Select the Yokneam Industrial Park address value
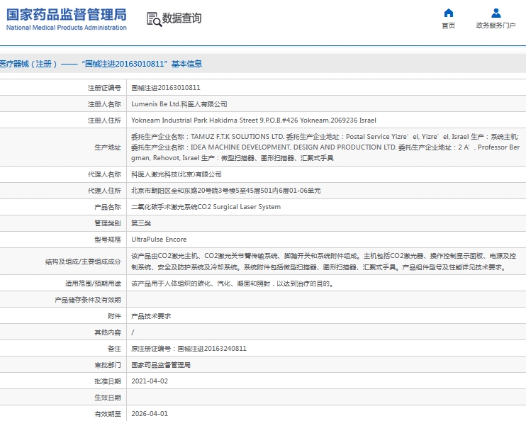526x421 pixels. click(x=254, y=120)
